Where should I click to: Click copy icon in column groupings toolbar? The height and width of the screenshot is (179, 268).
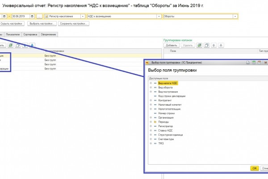[206, 45]
